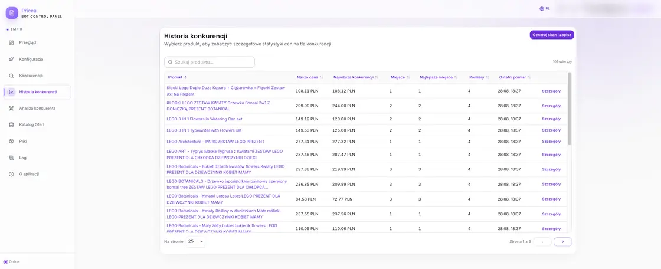The width and height of the screenshot is (661, 269).
Task: Open Szczegóły for Klocki Lego Duplo row
Action: (551, 91)
